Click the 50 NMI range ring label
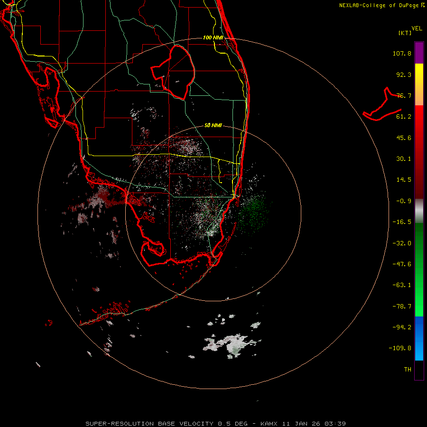 (x=213, y=125)
